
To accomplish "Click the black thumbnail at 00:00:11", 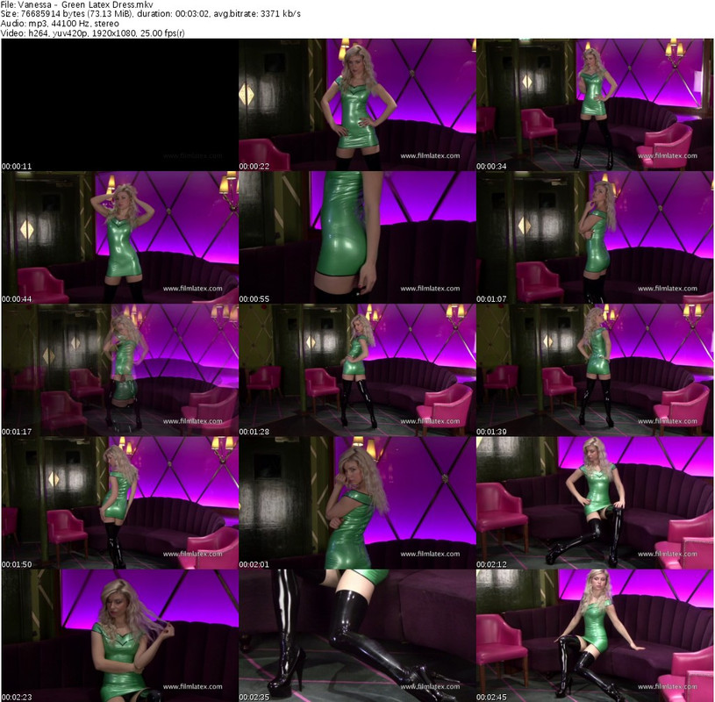I will 119,105.
